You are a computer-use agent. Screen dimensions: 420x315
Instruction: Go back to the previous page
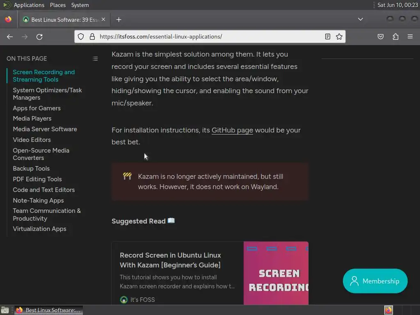coord(10,37)
